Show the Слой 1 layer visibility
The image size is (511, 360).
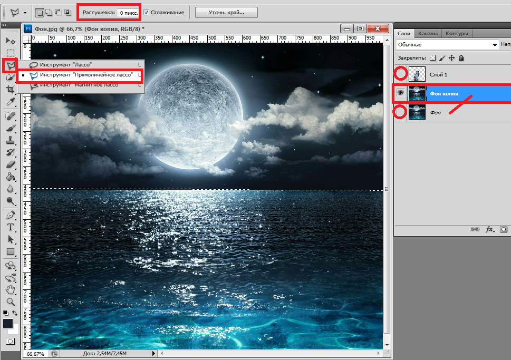(x=401, y=74)
